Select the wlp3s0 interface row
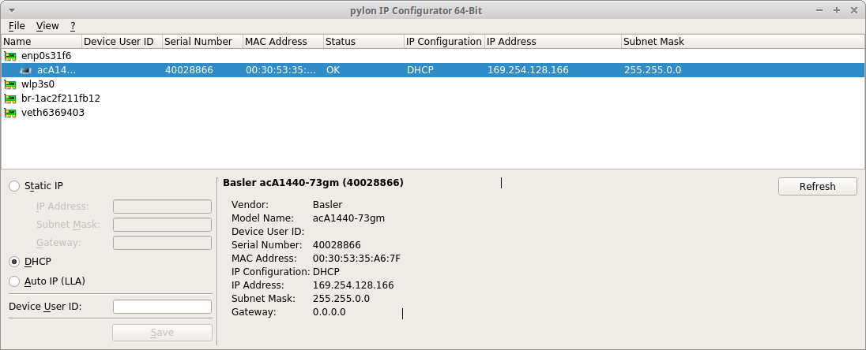866x350 pixels. [x=433, y=84]
